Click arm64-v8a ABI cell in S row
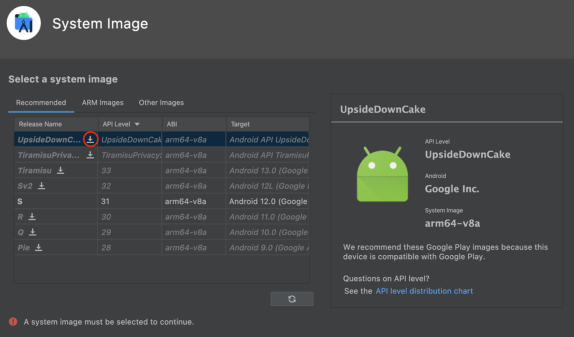The height and width of the screenshot is (337, 574). [194, 201]
